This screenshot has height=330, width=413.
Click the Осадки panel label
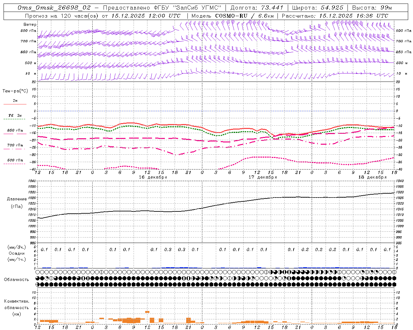click(x=17, y=253)
